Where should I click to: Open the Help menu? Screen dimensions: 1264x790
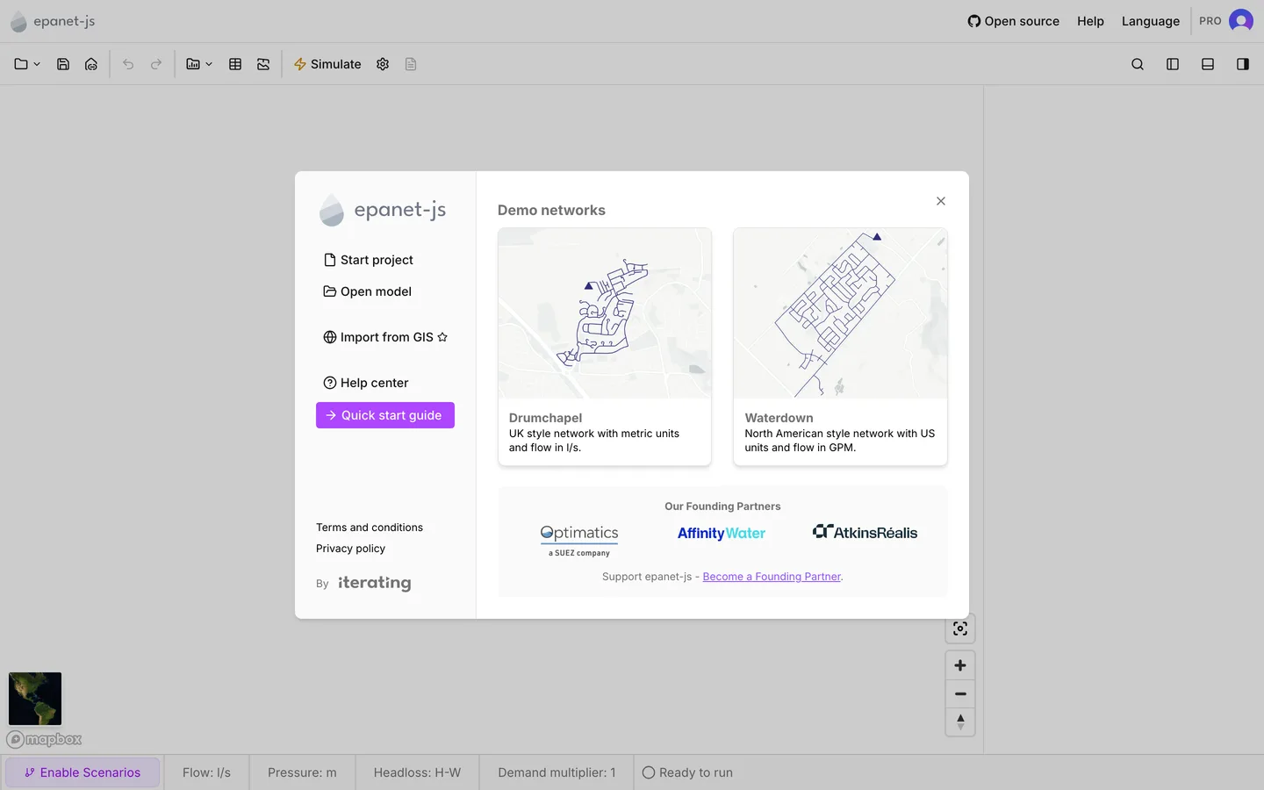click(x=1090, y=21)
